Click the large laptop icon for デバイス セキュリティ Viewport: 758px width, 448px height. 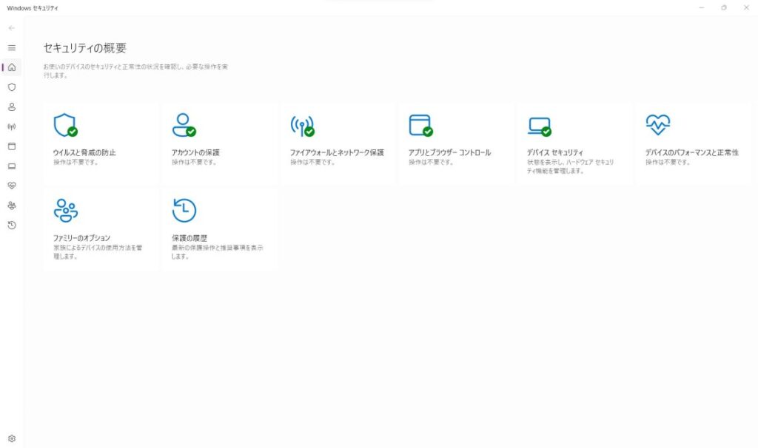coord(539,126)
